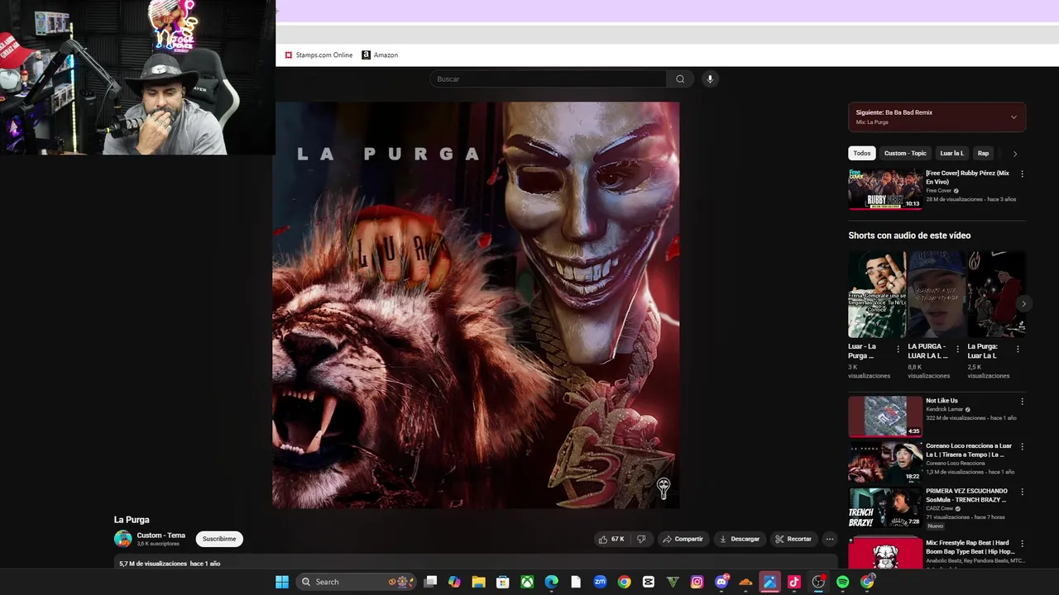The height and width of the screenshot is (595, 1059).
Task: Open the Amazon bookmark
Action: [380, 55]
